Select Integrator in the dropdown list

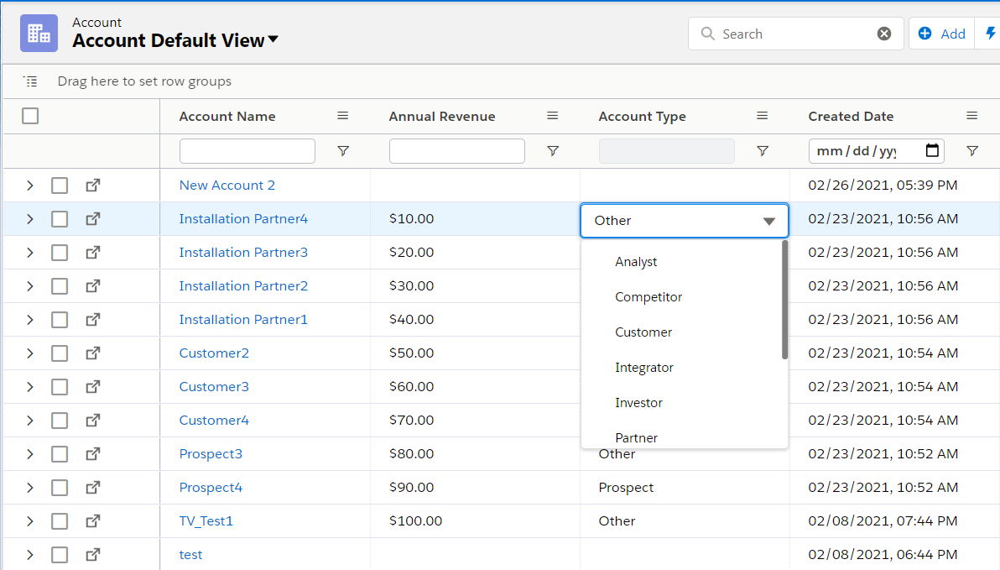643,368
